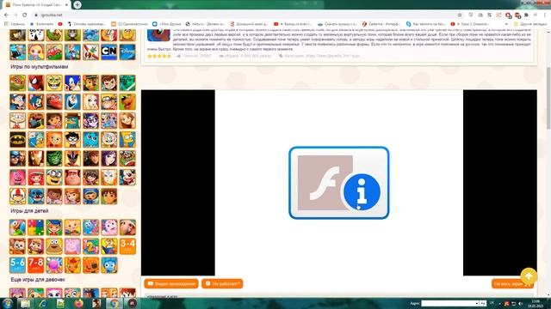Open the Другие закладки bookmarks folder

pyautogui.click(x=530, y=24)
